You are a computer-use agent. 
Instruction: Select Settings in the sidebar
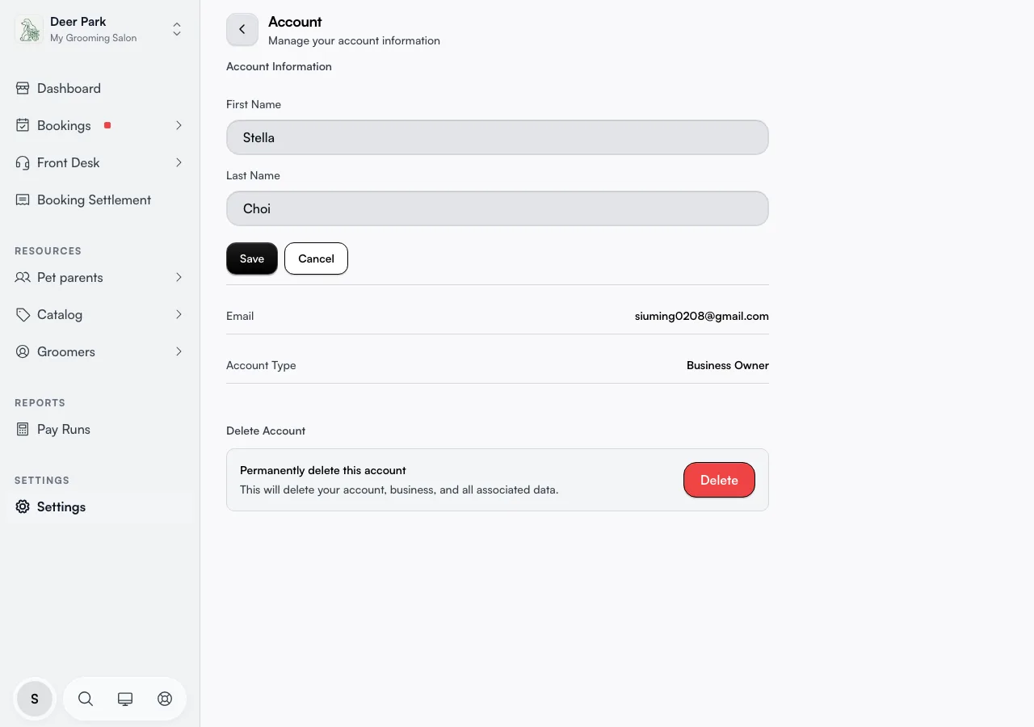pos(100,506)
